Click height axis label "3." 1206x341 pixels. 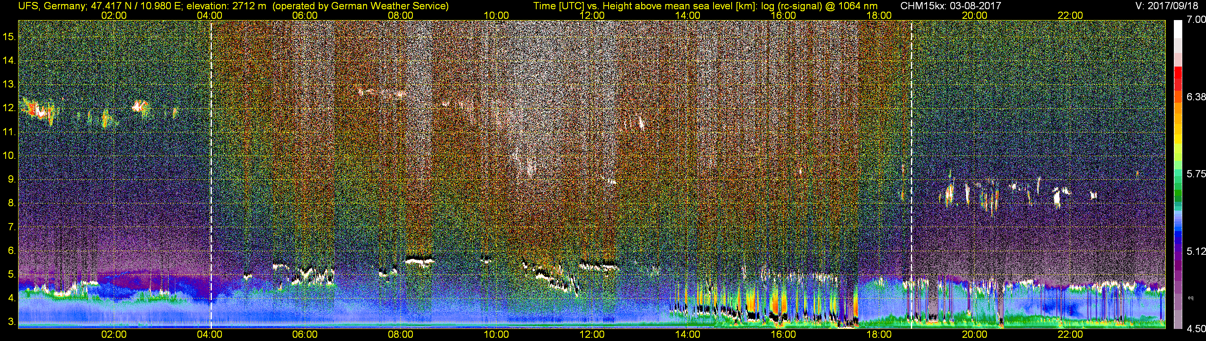click(12, 322)
